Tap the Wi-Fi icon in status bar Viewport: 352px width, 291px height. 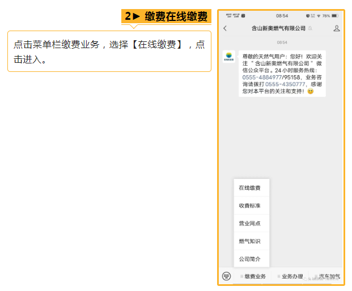[319, 16]
